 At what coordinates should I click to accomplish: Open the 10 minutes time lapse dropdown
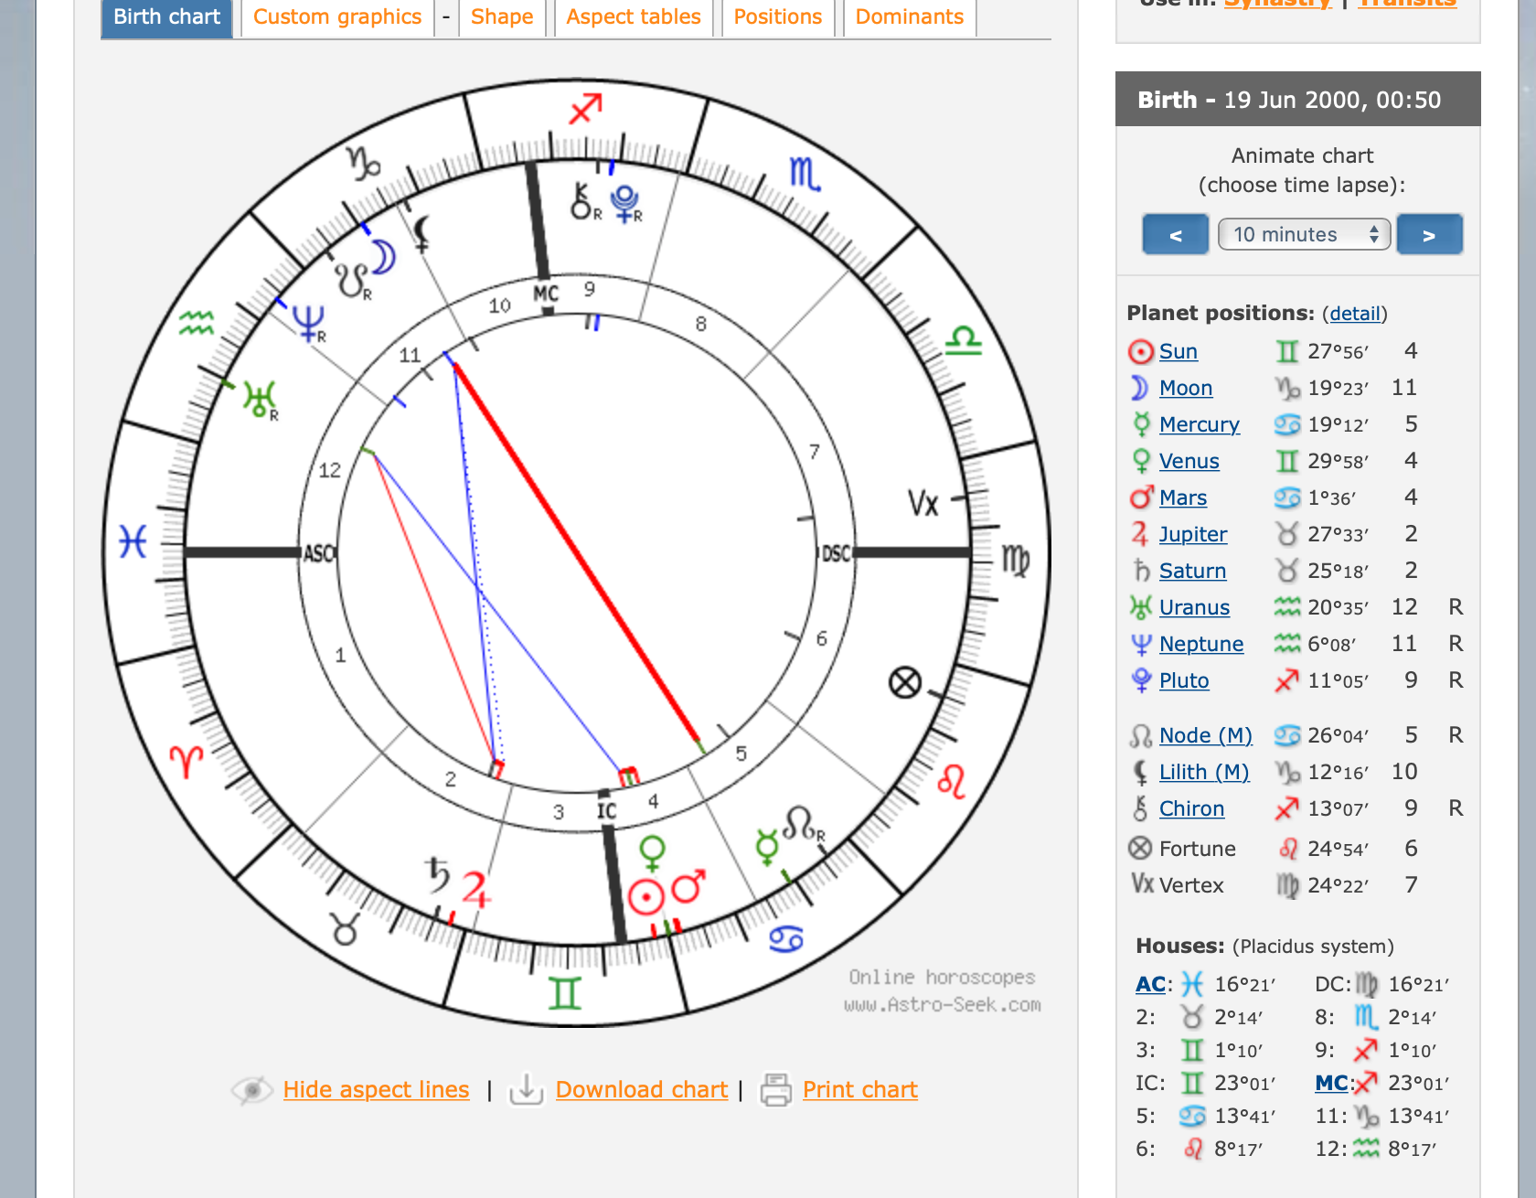click(1304, 235)
